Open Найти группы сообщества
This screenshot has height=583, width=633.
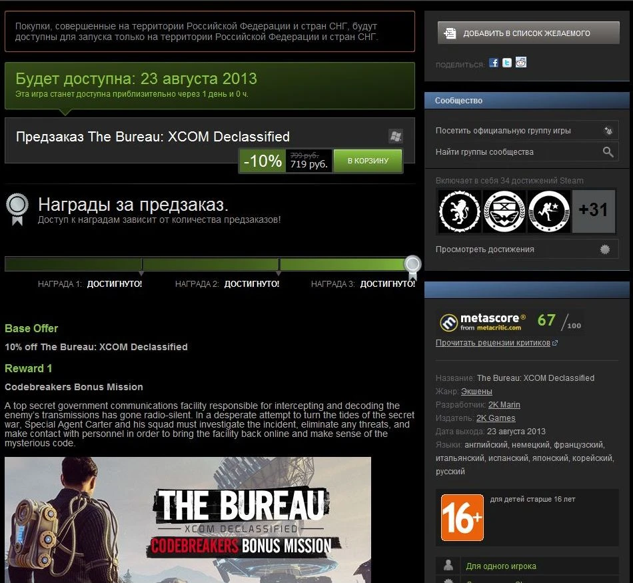(x=527, y=152)
